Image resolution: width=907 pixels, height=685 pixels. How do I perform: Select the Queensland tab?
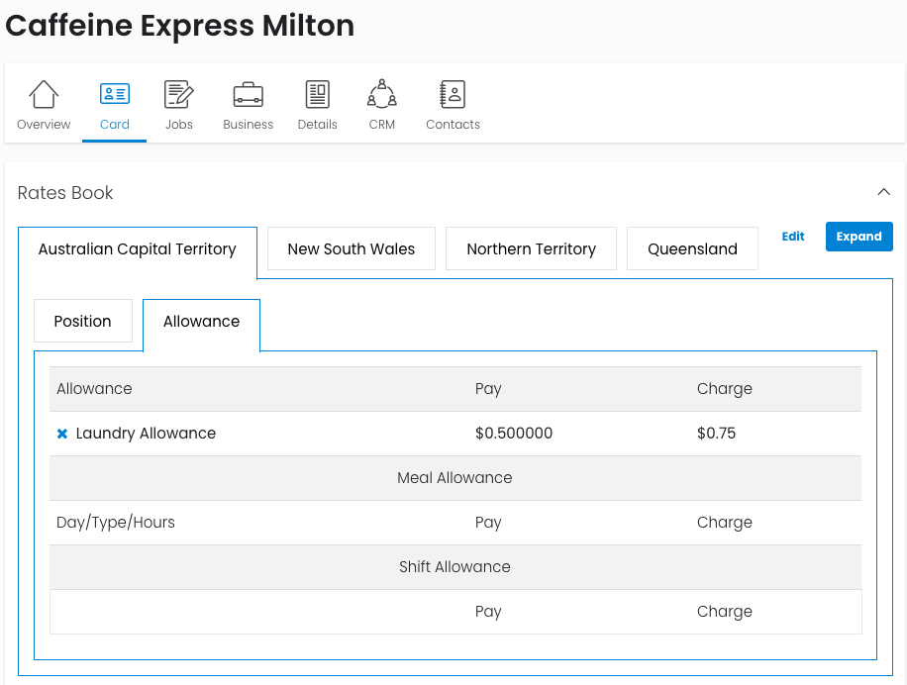pyautogui.click(x=692, y=249)
